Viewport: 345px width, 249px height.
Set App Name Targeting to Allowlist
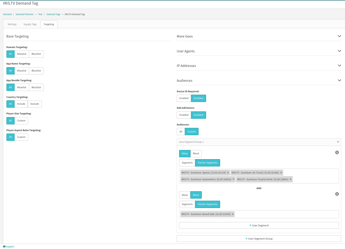[22, 71]
